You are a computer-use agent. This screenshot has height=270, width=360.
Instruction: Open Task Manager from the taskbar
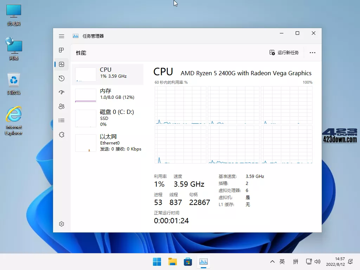[x=204, y=262]
